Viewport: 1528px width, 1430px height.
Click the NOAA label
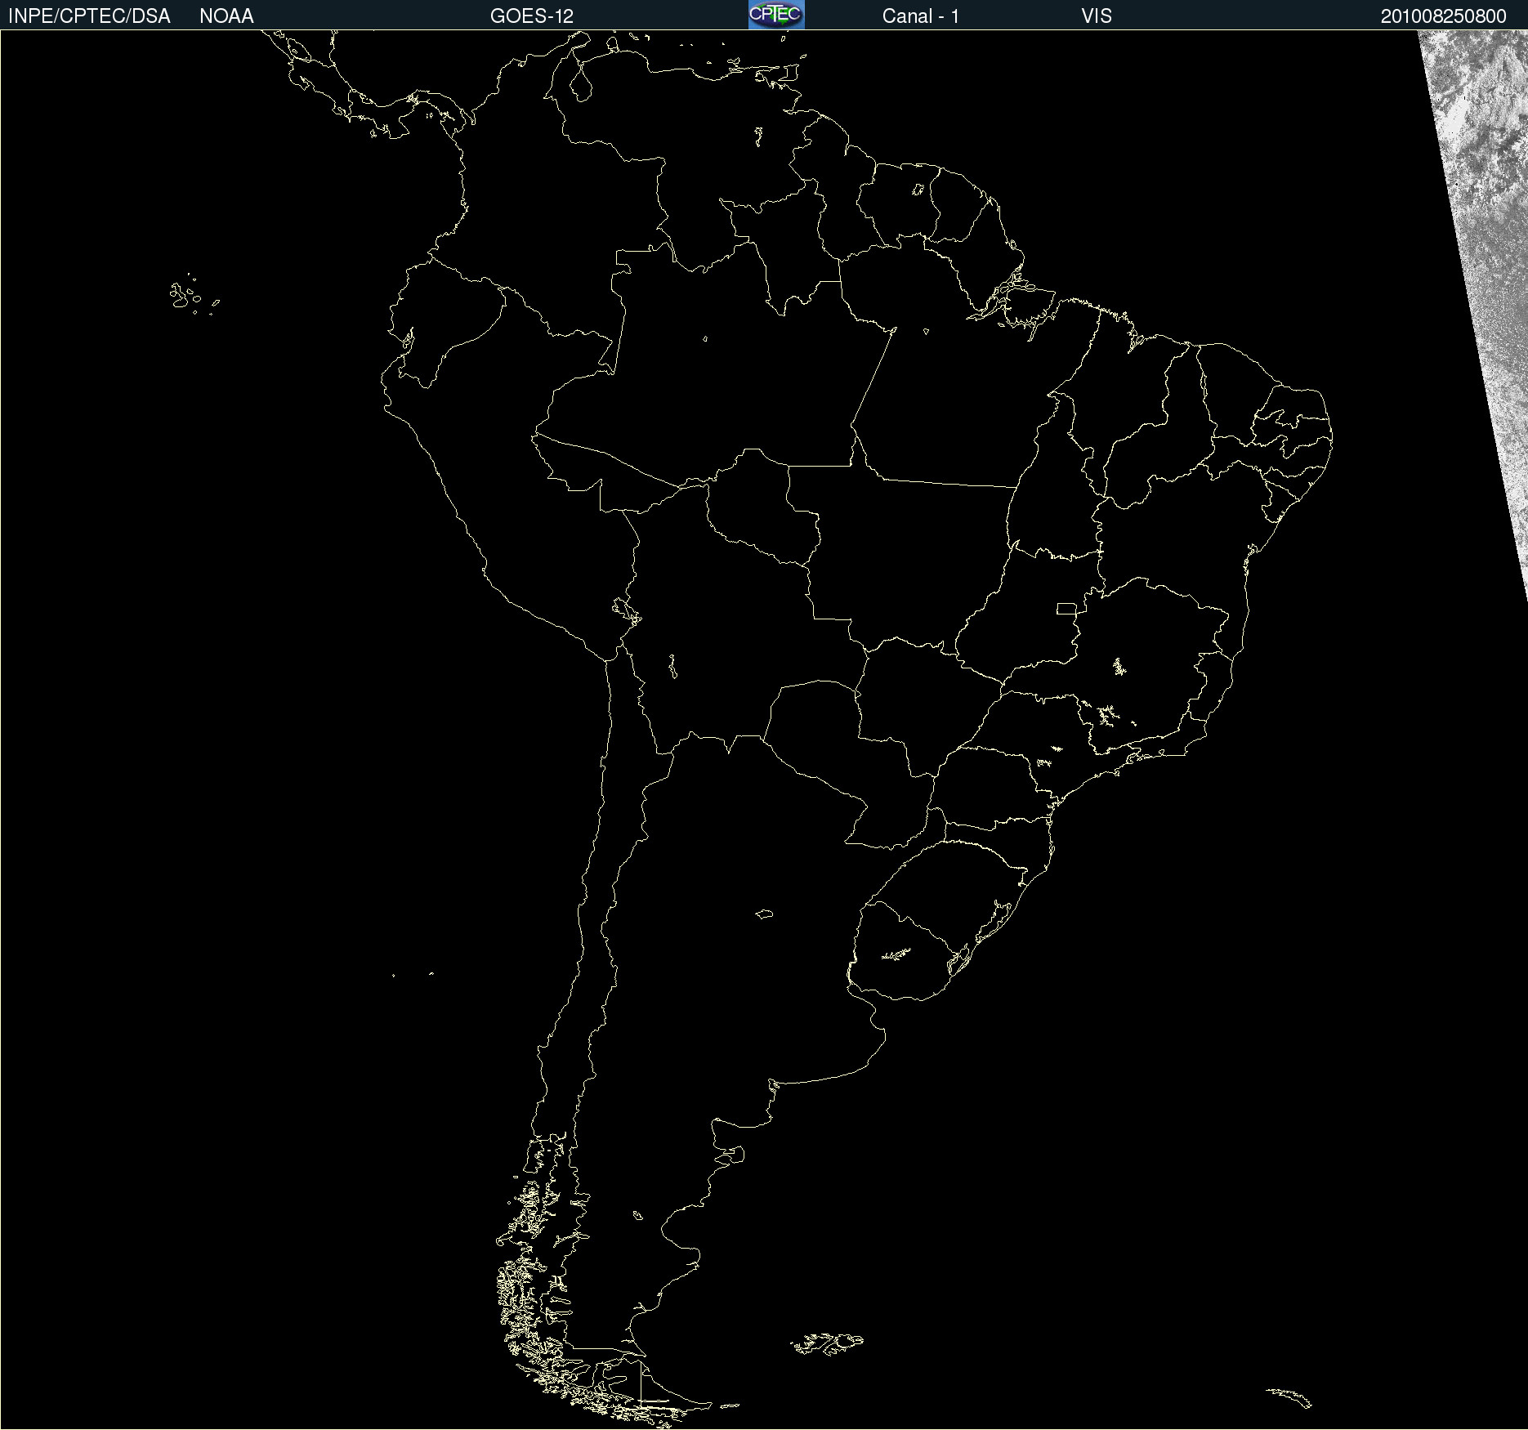pyautogui.click(x=226, y=16)
